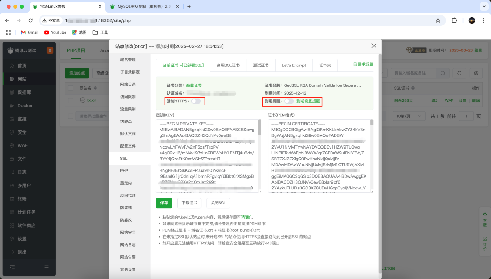The height and width of the screenshot is (279, 491).
Task: Open the 10条/页 pagination dropdown
Action: [x=409, y=116]
